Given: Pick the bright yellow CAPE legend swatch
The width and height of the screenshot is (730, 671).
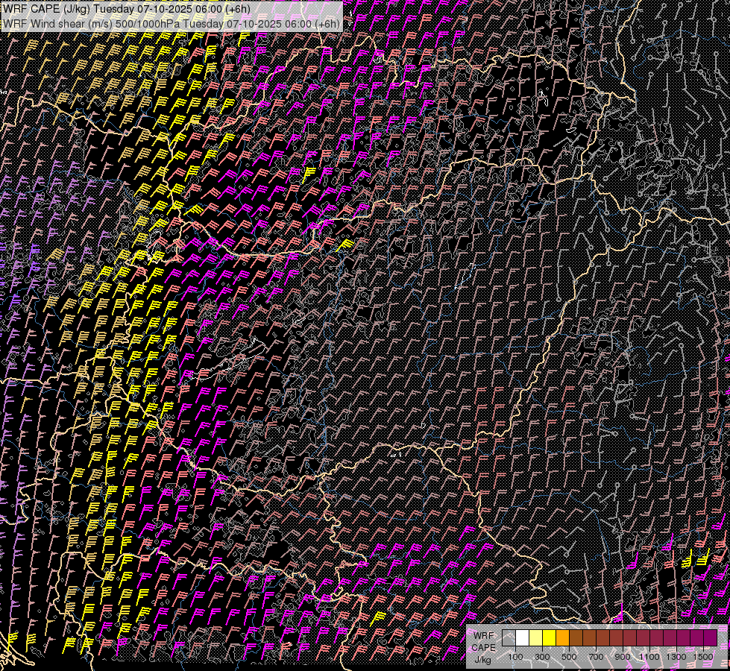Looking at the screenshot, I should coord(549,638).
